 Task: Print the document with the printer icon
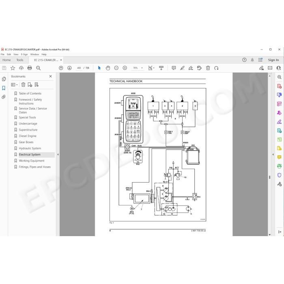tap(30, 68)
